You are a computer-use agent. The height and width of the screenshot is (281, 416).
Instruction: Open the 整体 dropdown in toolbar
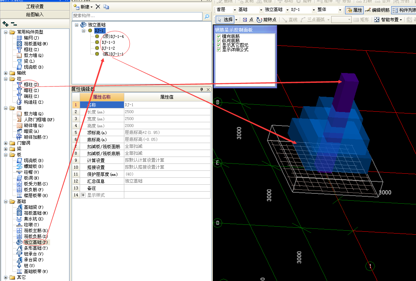pyautogui.click(x=340, y=10)
